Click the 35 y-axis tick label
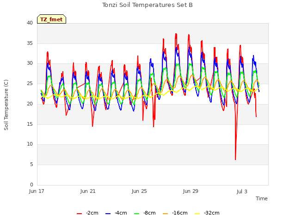Viewport: 296px width, 222px height. pyautogui.click(x=30, y=43)
